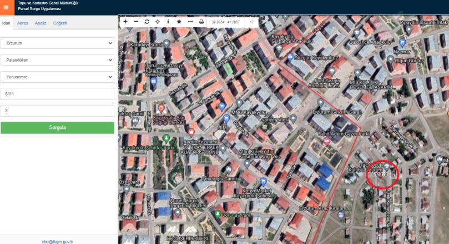Click the zoom level box showing 17
449x244 pixels.
click(251, 22)
